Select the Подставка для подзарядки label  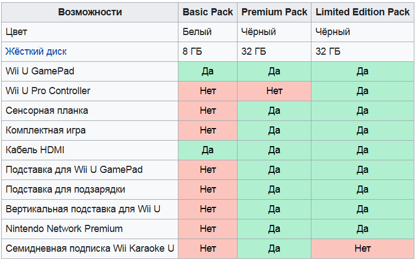[65, 189]
